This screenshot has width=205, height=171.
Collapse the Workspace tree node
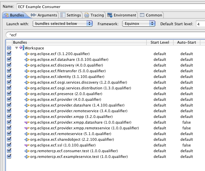[x=16, y=48]
